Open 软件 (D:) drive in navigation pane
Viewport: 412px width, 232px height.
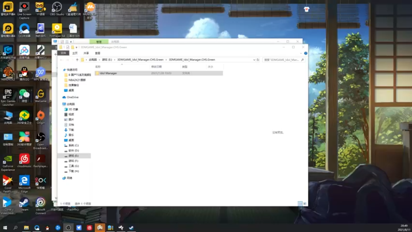coord(74,151)
